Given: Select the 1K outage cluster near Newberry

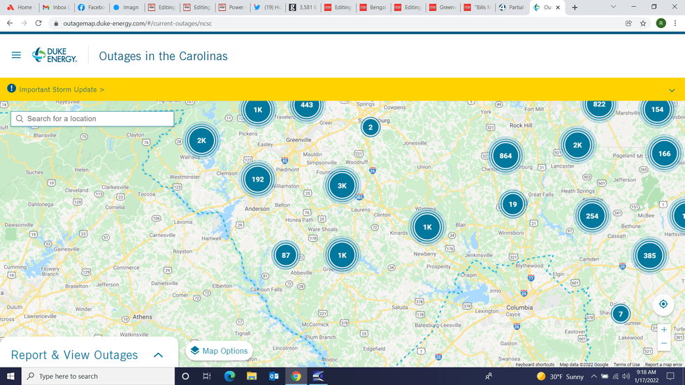Looking at the screenshot, I should [x=427, y=227].
